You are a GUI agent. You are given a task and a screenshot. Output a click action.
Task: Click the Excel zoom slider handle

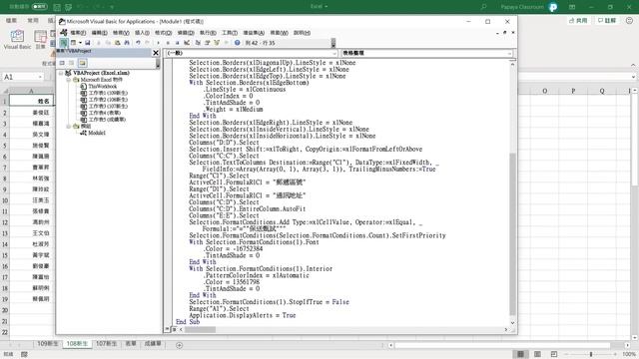click(x=591, y=354)
